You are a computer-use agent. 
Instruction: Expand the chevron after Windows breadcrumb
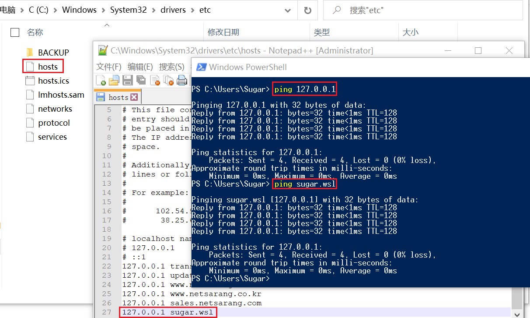point(103,10)
